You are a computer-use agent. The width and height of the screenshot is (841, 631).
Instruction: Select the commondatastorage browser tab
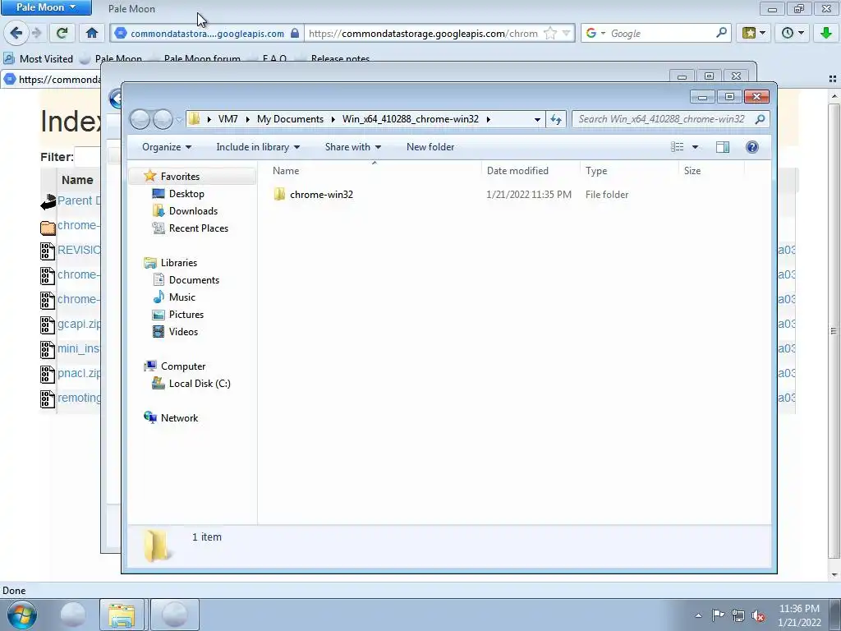pyautogui.click(x=52, y=80)
